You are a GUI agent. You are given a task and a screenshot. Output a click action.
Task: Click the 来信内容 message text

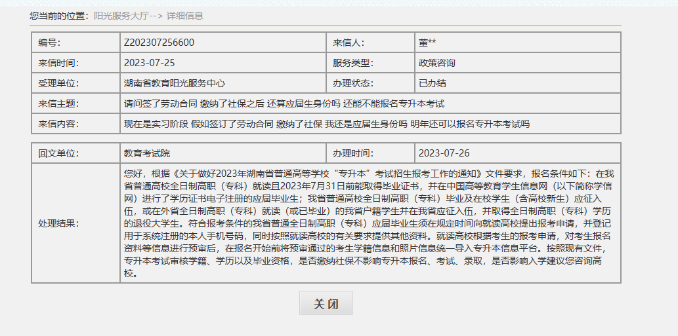(326, 124)
